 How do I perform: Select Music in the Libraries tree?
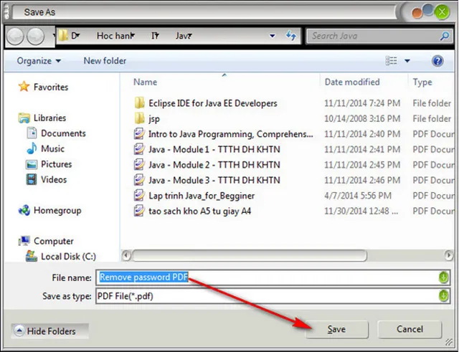(52, 148)
